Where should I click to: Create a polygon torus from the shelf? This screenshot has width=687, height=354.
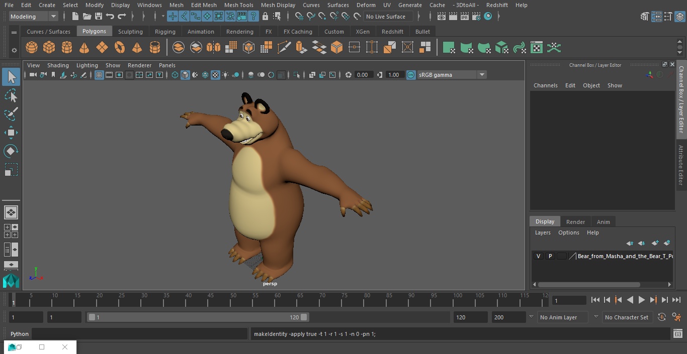pos(120,48)
